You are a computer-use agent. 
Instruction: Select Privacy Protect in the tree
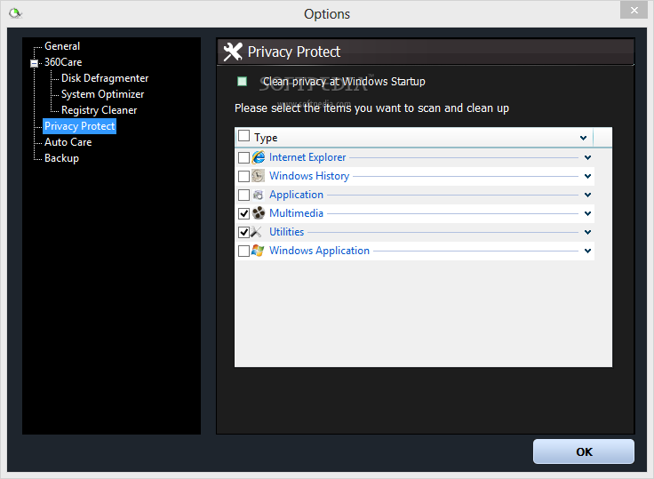[79, 126]
